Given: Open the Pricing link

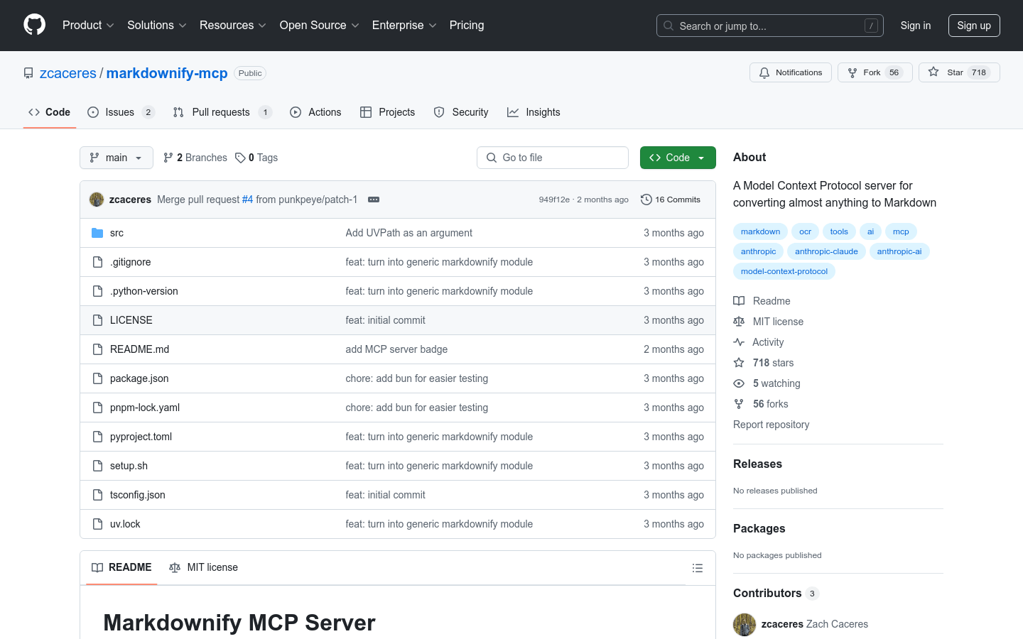Looking at the screenshot, I should tap(467, 26).
